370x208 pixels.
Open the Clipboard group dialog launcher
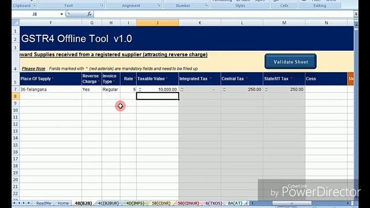click(35, 6)
